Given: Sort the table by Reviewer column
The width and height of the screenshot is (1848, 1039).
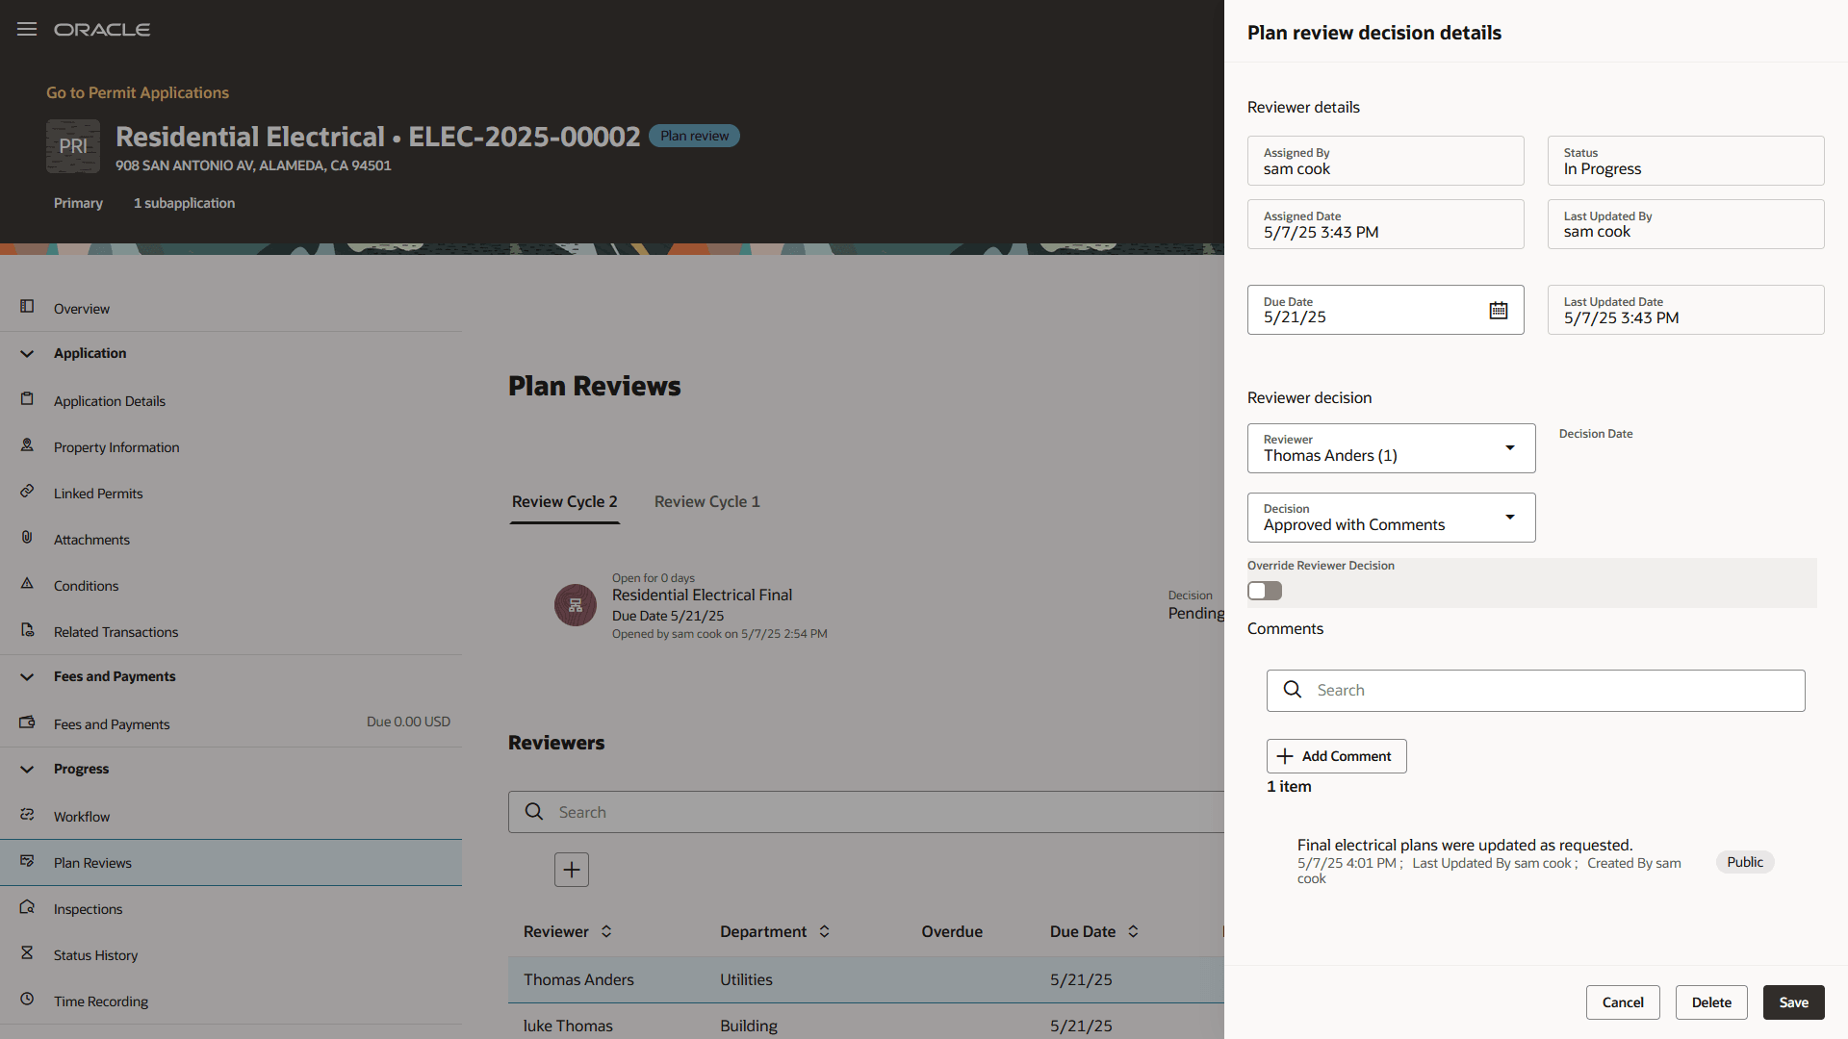Looking at the screenshot, I should click(x=606, y=931).
